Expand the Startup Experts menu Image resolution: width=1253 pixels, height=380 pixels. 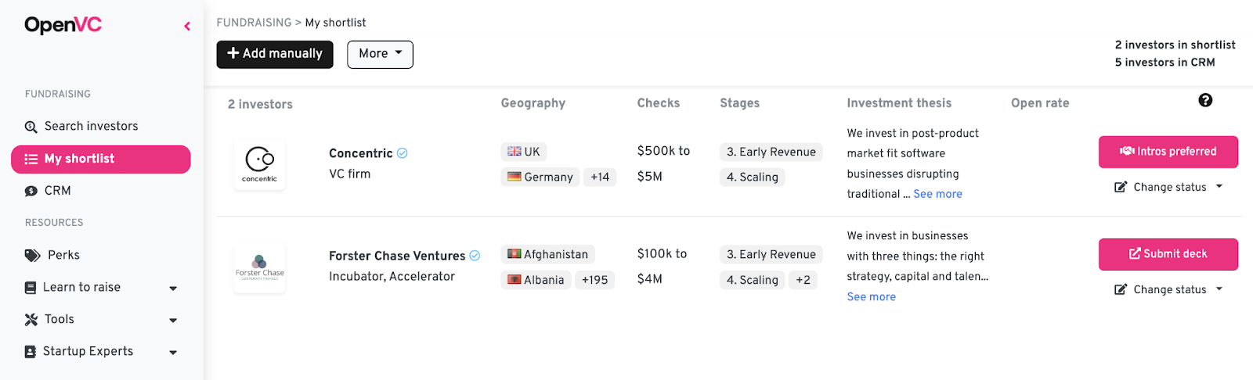[101, 351]
